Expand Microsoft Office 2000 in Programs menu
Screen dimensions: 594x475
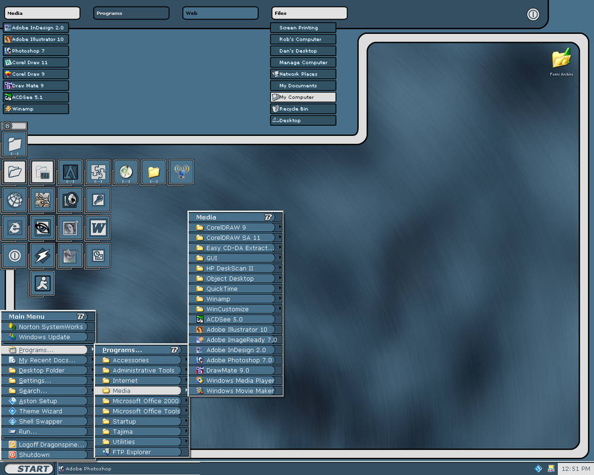pyautogui.click(x=142, y=401)
